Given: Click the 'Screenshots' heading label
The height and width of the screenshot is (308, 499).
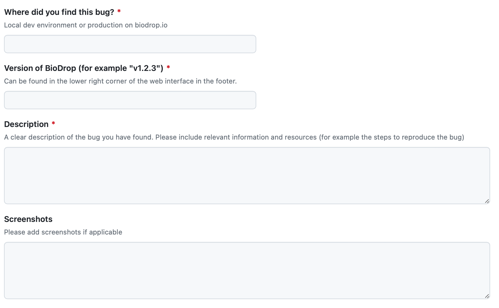Looking at the screenshot, I should (x=28, y=219).
